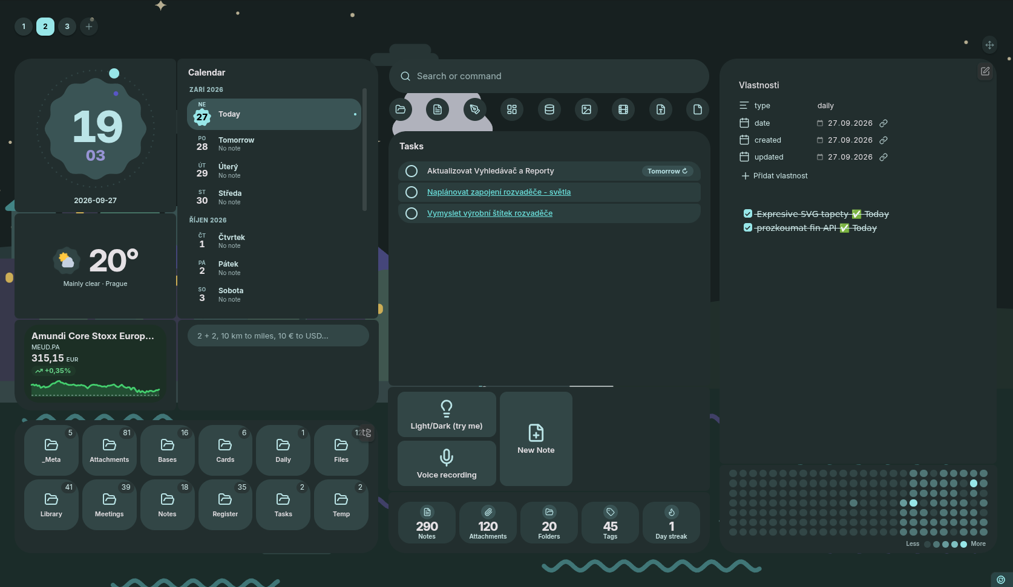This screenshot has width=1013, height=587.
Task: Start a Voice recording
Action: [447, 464]
